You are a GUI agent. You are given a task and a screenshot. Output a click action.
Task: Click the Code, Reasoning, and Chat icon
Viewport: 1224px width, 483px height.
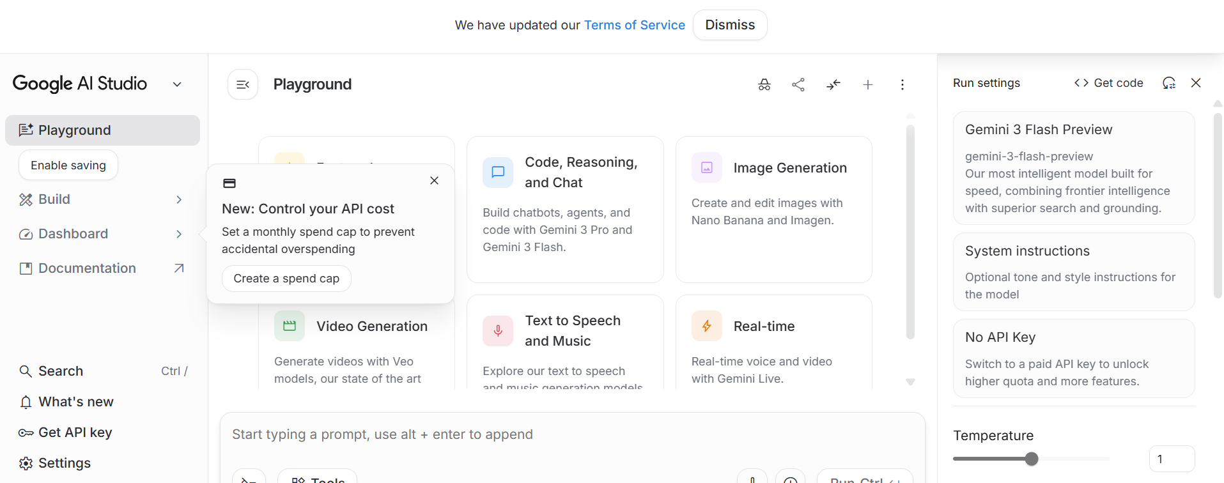tap(498, 172)
